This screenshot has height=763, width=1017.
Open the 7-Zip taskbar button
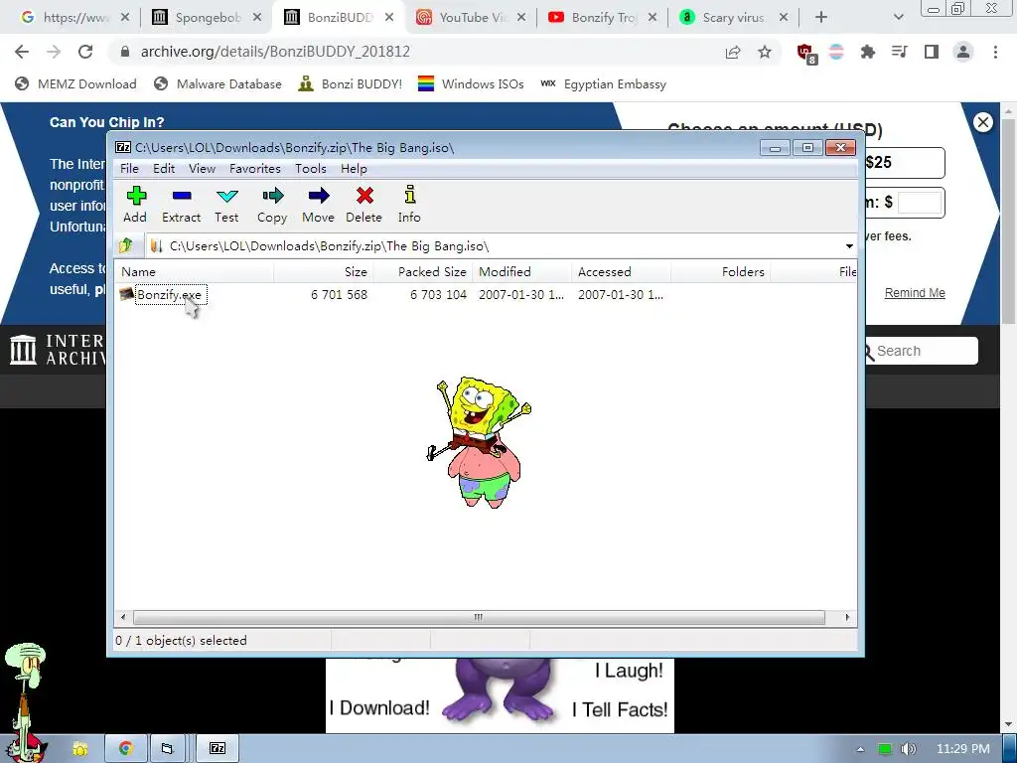pos(218,749)
